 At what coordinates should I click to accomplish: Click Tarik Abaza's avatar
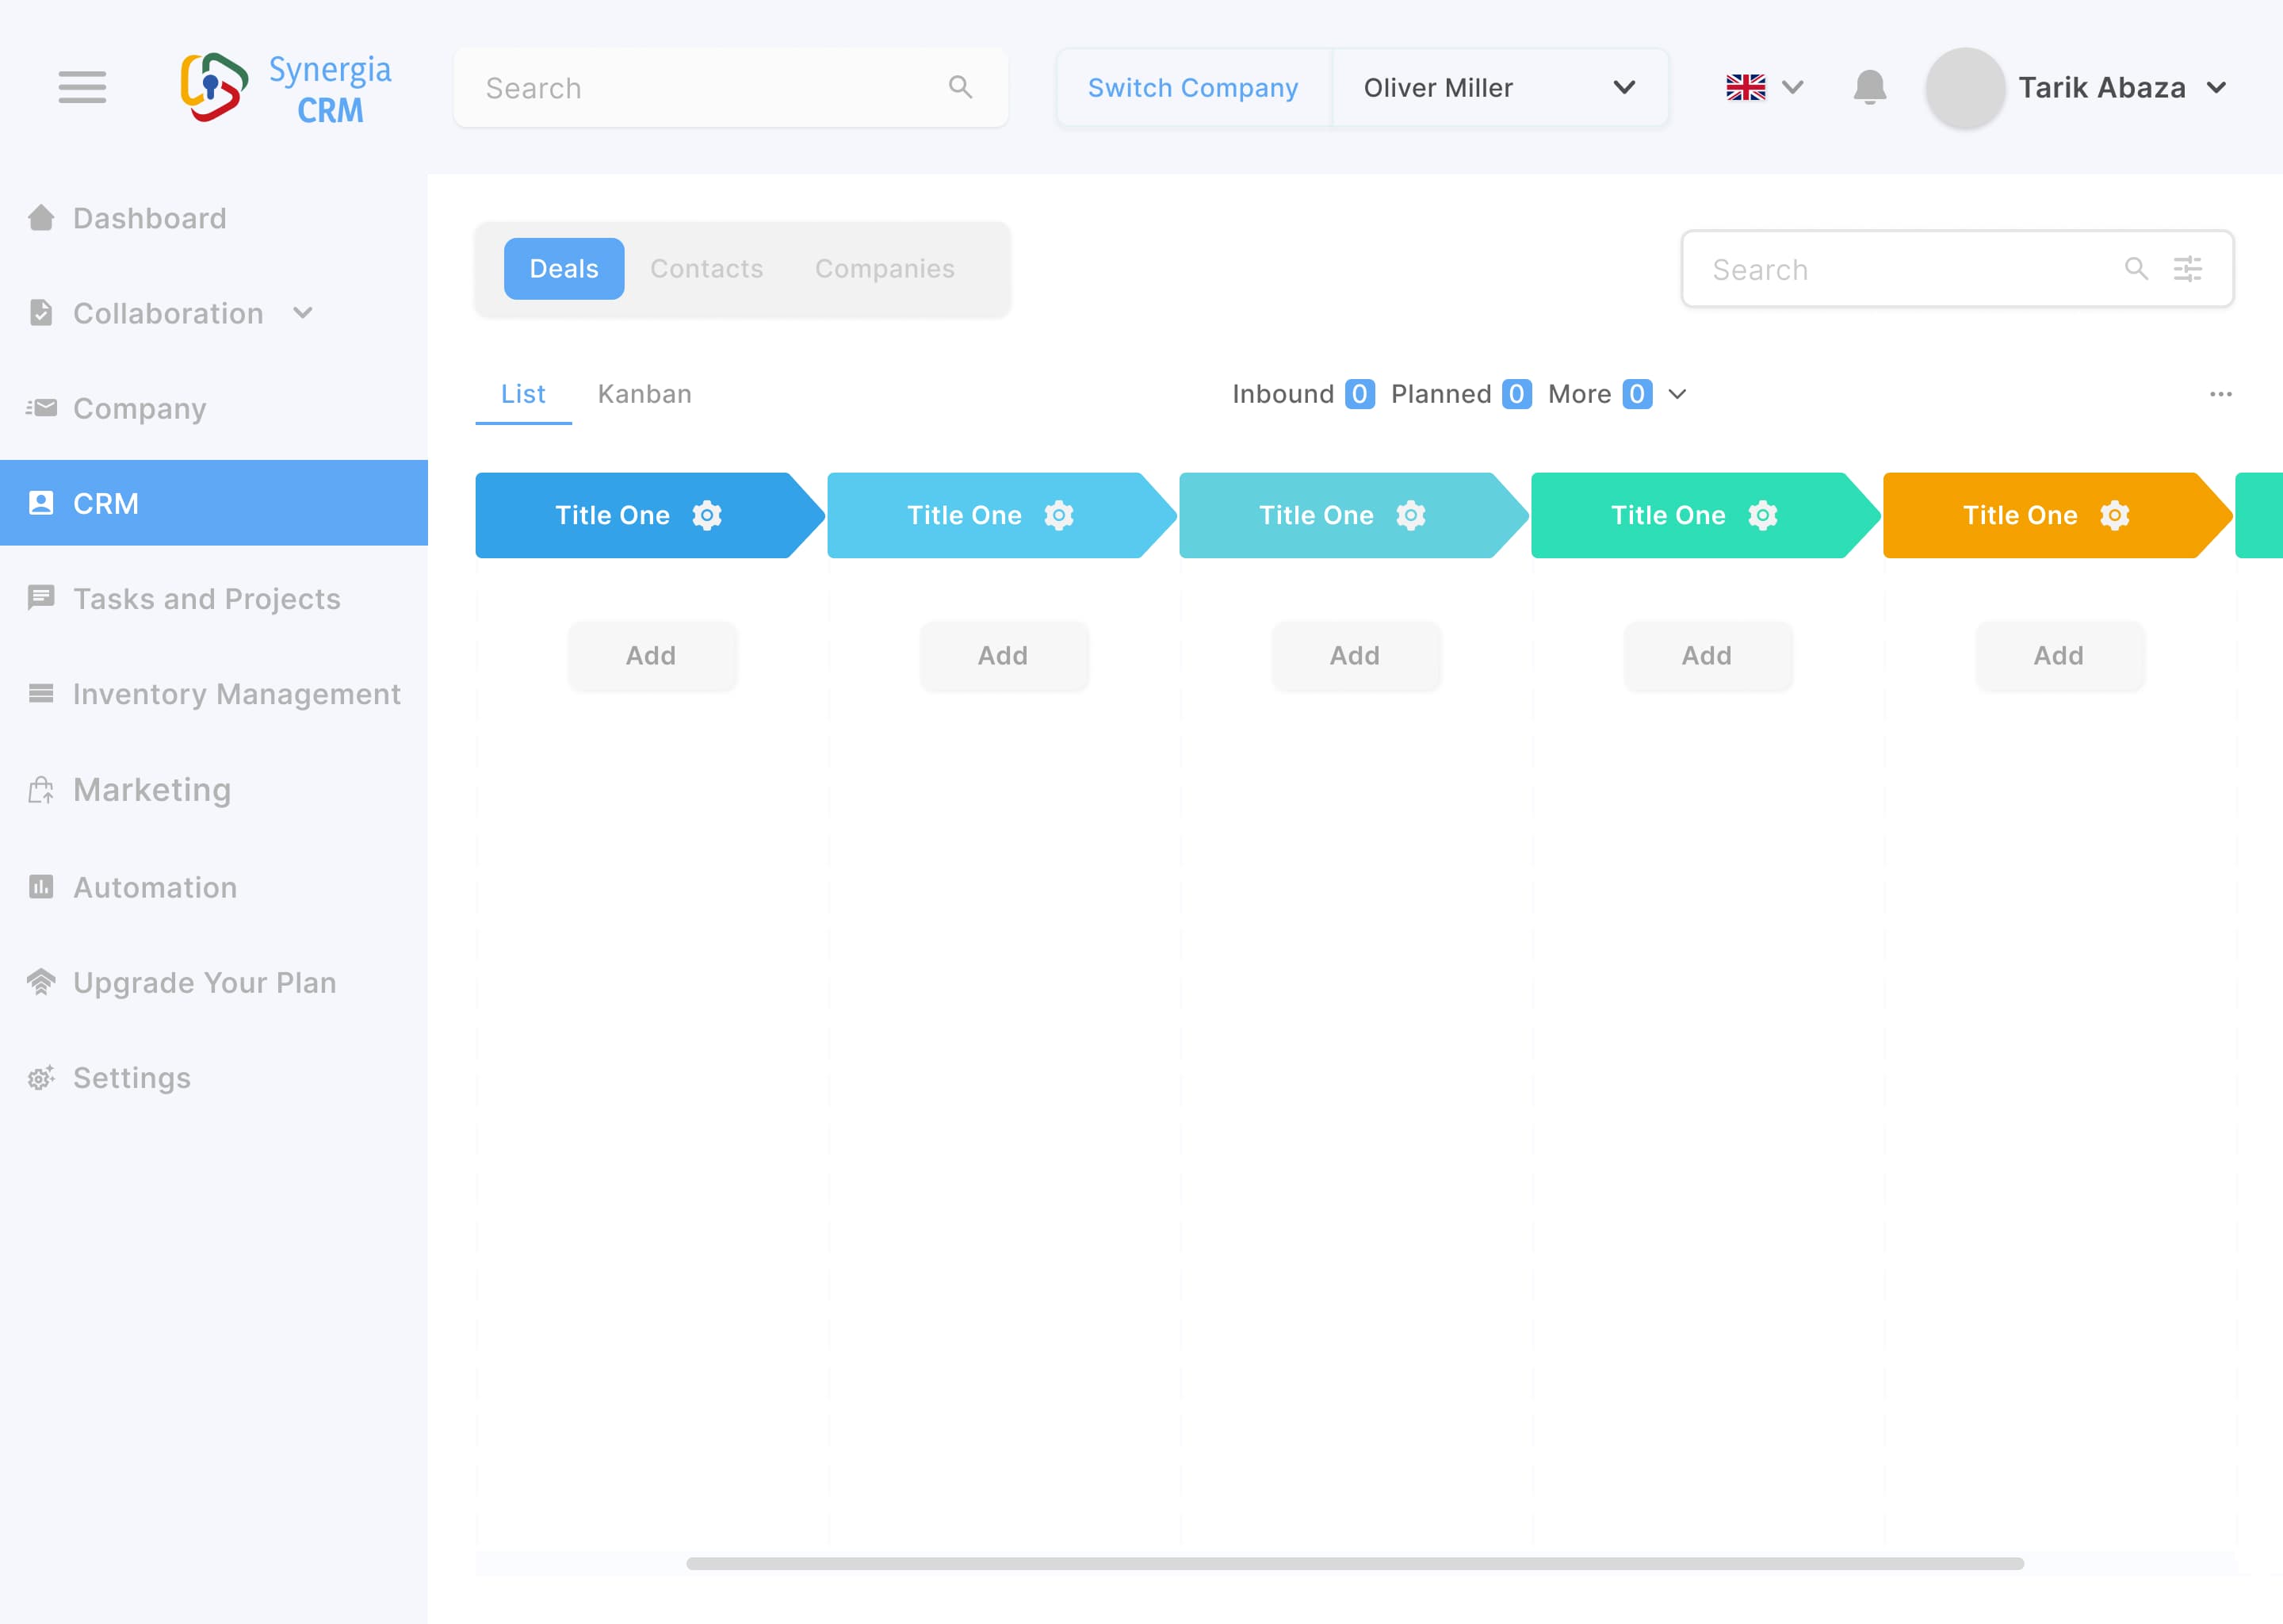[x=1964, y=88]
